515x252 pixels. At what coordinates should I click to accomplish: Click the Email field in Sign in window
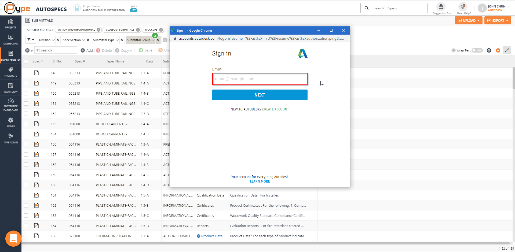(x=260, y=79)
